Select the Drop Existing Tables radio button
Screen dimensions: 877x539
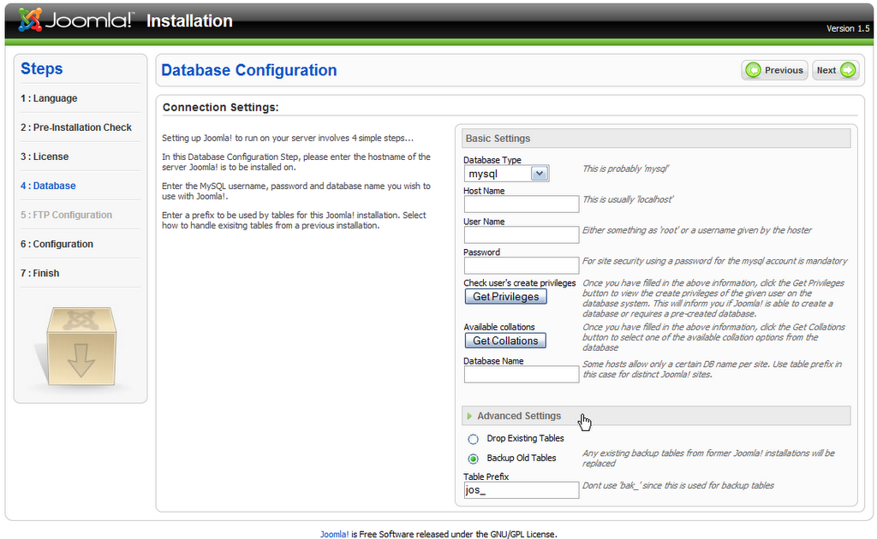coord(473,439)
